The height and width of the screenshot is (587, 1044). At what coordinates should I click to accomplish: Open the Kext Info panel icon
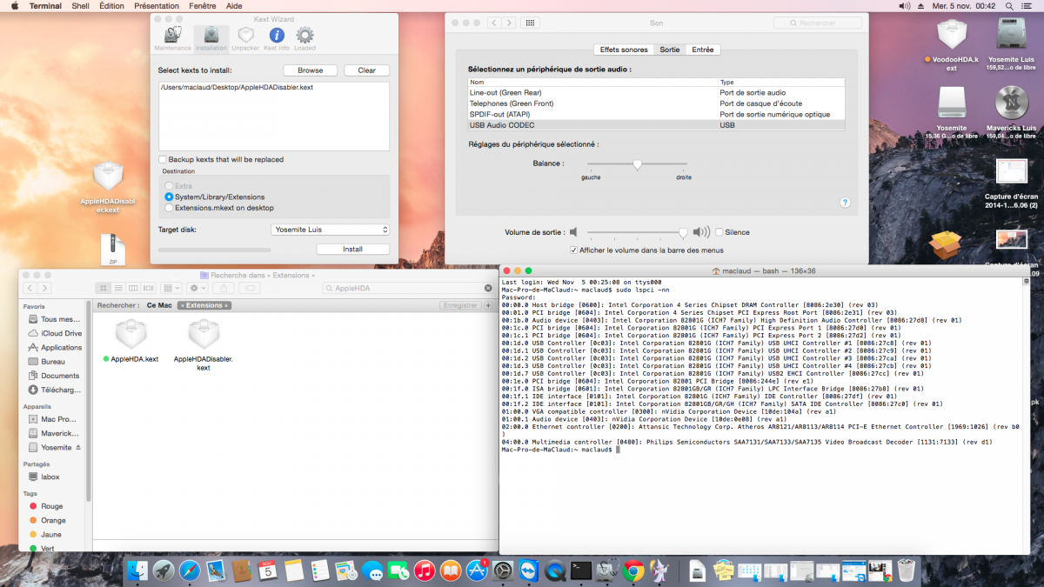[x=276, y=37]
